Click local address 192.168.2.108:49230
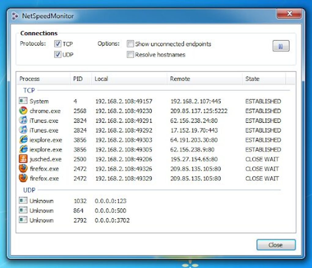The width and height of the screenshot is (312, 268). pos(124,111)
